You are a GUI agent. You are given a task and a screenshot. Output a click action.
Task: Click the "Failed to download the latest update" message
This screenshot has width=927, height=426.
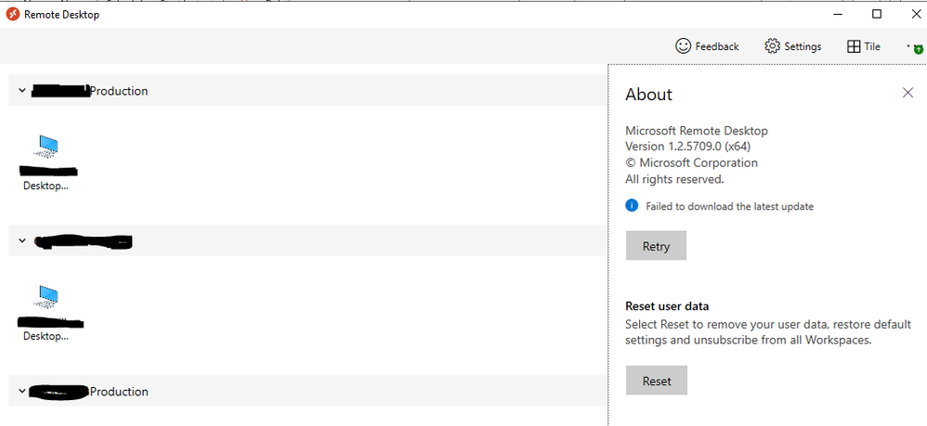[729, 206]
